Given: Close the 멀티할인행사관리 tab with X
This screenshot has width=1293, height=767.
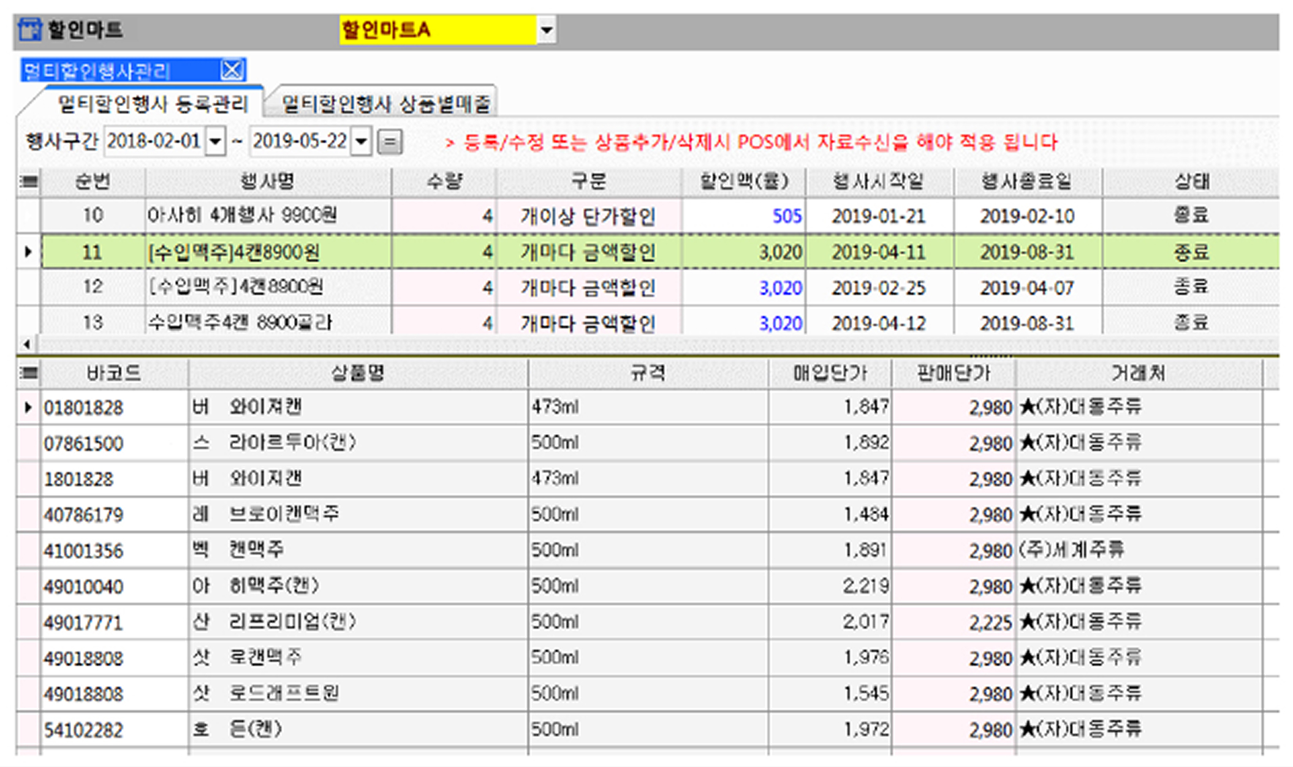Looking at the screenshot, I should (x=232, y=70).
